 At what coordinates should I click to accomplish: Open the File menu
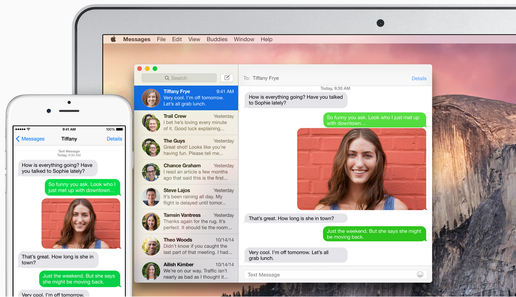pyautogui.click(x=161, y=39)
